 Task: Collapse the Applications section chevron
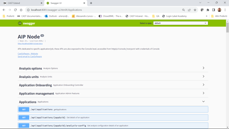tap(204, 102)
